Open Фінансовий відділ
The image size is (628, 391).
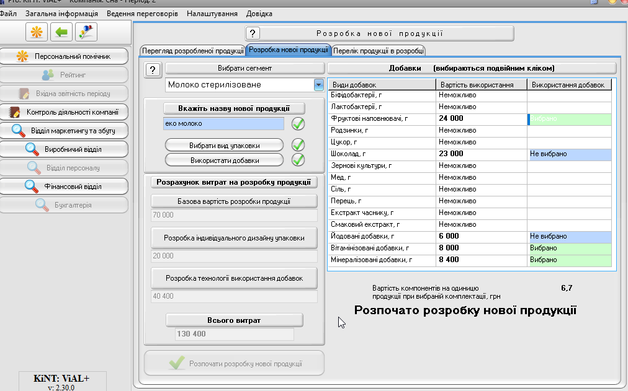[x=65, y=187]
